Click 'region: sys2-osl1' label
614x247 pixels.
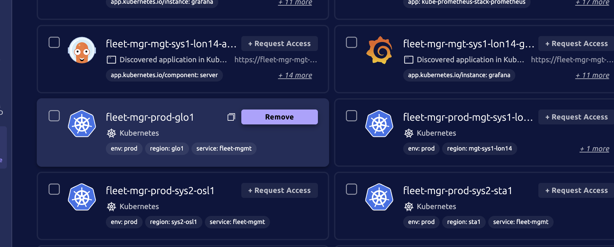(173, 222)
